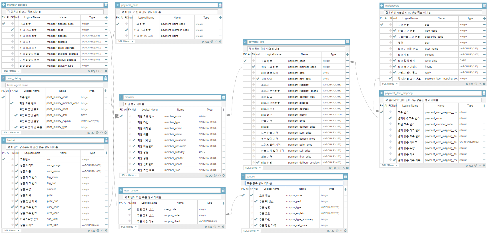Click the member_email column name cell
This screenshot has height=235, width=488.
pyautogui.click(x=180, y=128)
